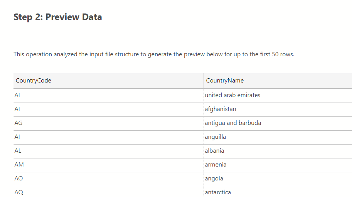Click the AG country code cell
The width and height of the screenshot is (352, 197).
[x=18, y=123]
